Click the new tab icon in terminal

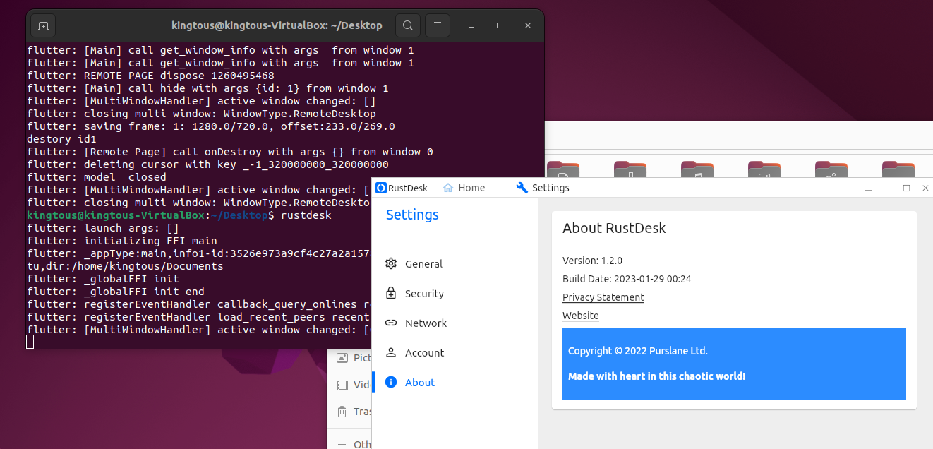tap(42, 25)
